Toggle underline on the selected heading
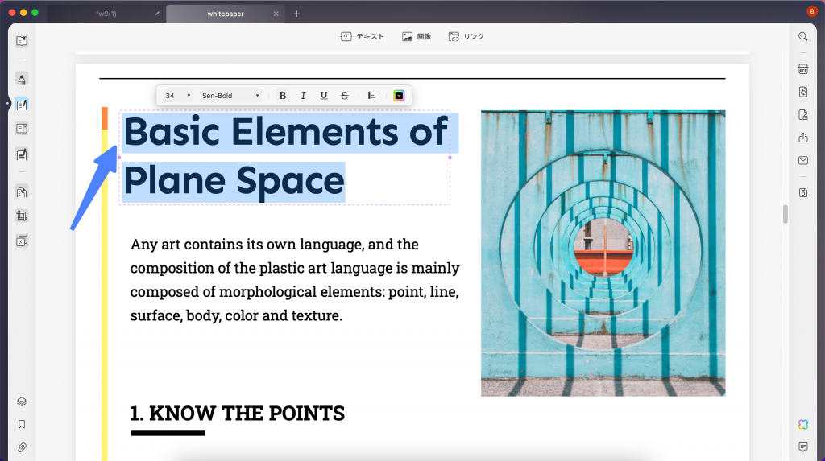The height and width of the screenshot is (461, 825). tap(324, 96)
